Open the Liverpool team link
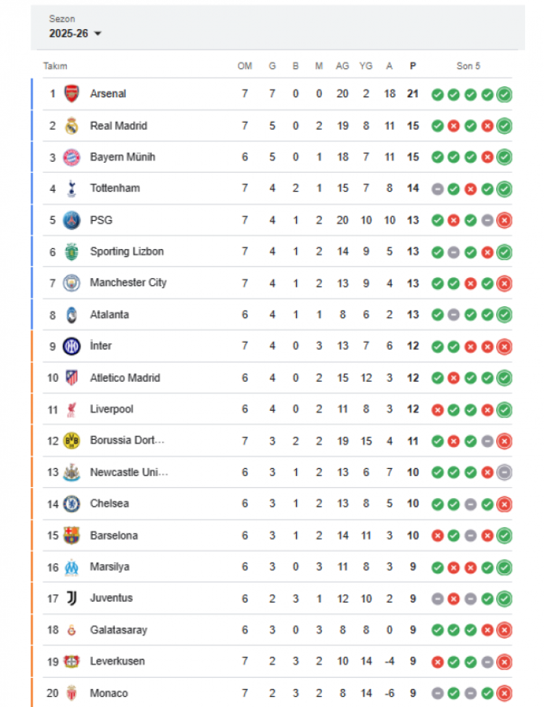This screenshot has width=544, height=707. click(112, 409)
